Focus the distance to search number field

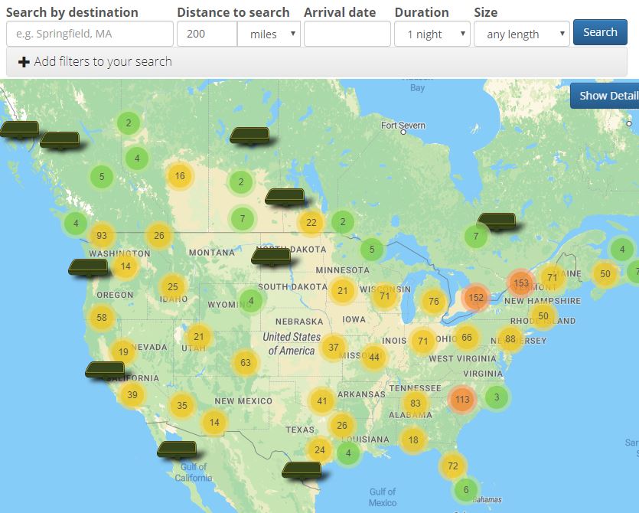pos(207,34)
